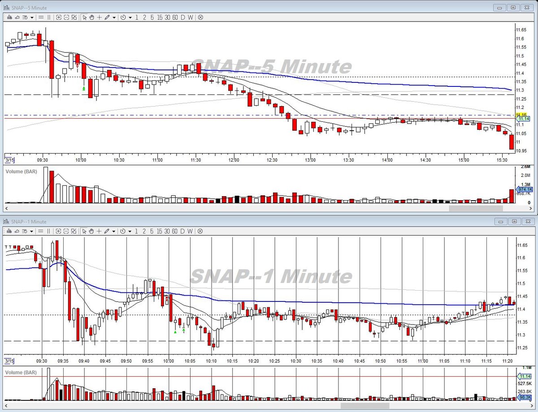The image size is (538, 412).
Task: Expand pencil tool dropdown in 5 Minute toolbar
Action: (114, 17)
